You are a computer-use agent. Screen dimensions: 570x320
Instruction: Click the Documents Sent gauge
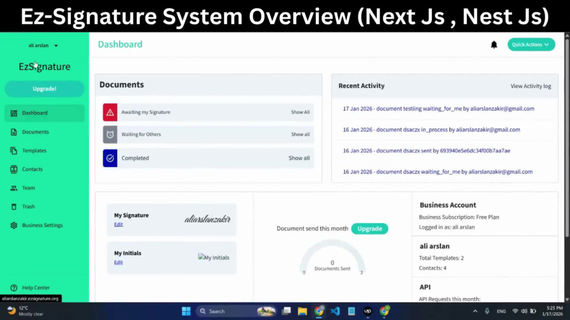(332, 257)
